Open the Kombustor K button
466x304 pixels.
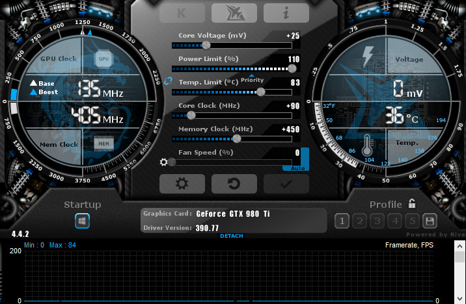(182, 13)
